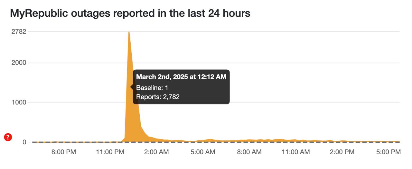Select the 11:00 PM time label

(110, 152)
